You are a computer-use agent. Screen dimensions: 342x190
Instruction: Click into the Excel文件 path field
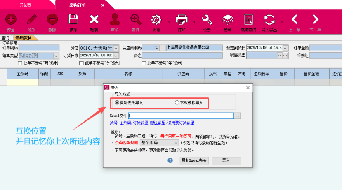pyautogui.click(x=181, y=116)
